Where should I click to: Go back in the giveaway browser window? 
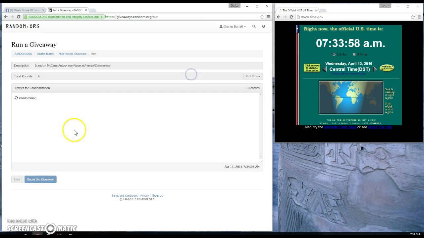click(6, 17)
